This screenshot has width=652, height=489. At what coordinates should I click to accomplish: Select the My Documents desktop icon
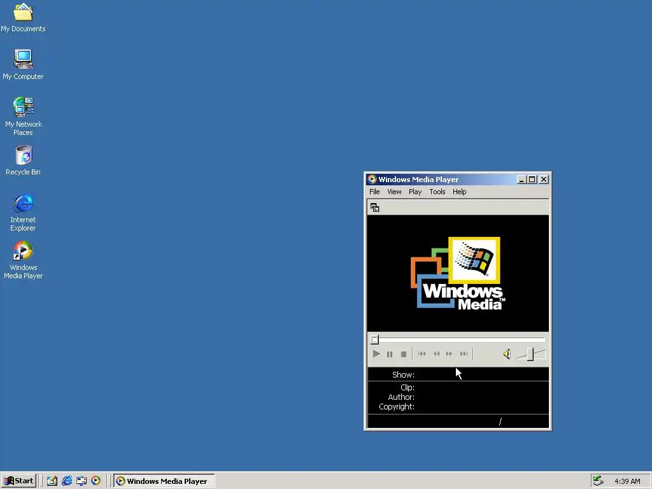pos(23,17)
